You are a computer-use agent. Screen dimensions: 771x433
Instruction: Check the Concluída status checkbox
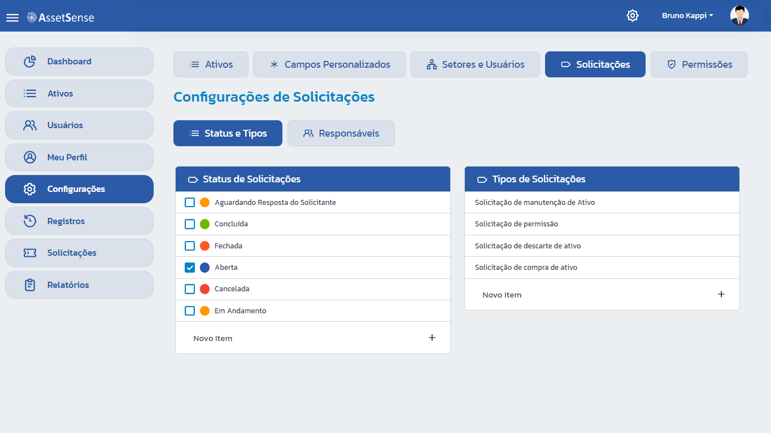pyautogui.click(x=190, y=224)
